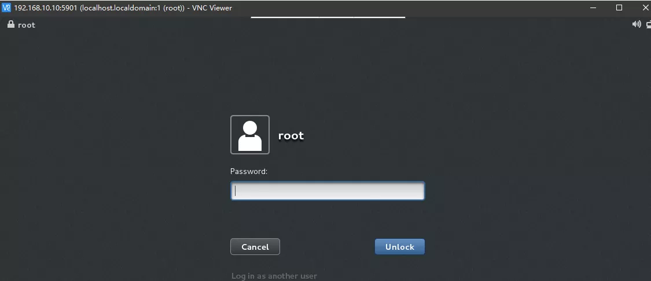Image resolution: width=651 pixels, height=281 pixels.
Task: Click blank space between Cancel and Unlock
Action: coord(327,247)
